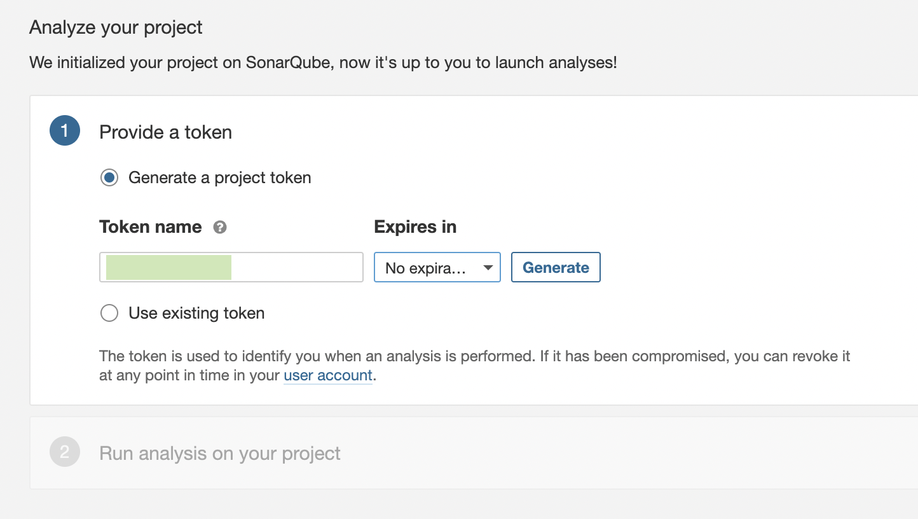Open the user account link
Image resolution: width=918 pixels, height=519 pixels.
(x=327, y=375)
